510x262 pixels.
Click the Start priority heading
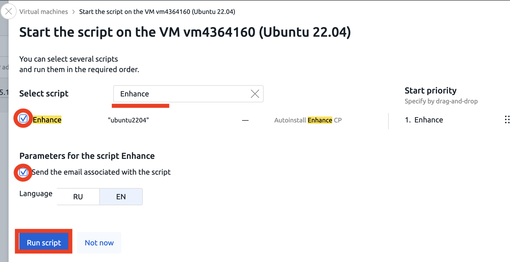[431, 91]
